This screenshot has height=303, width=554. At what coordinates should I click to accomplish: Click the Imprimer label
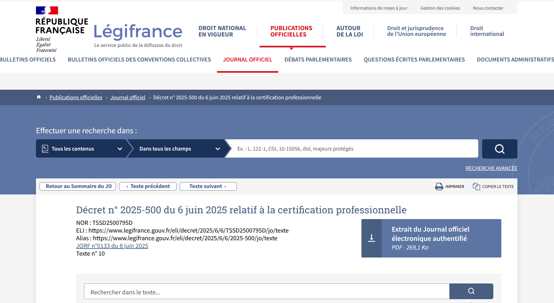(x=454, y=186)
